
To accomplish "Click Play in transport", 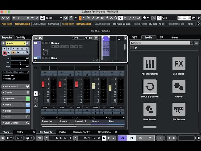I will 141,138.
